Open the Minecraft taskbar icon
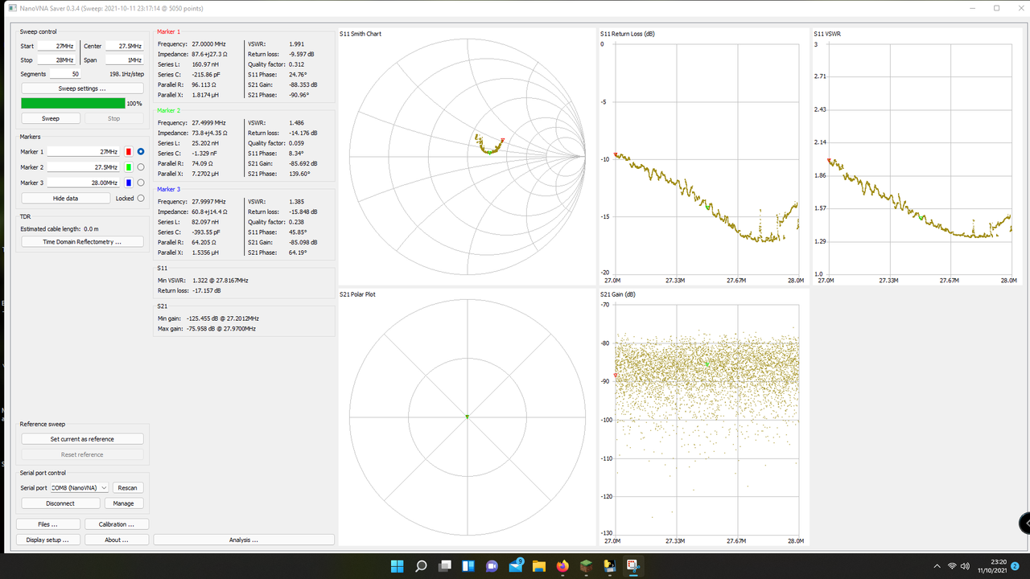1030x579 pixels. pos(586,566)
